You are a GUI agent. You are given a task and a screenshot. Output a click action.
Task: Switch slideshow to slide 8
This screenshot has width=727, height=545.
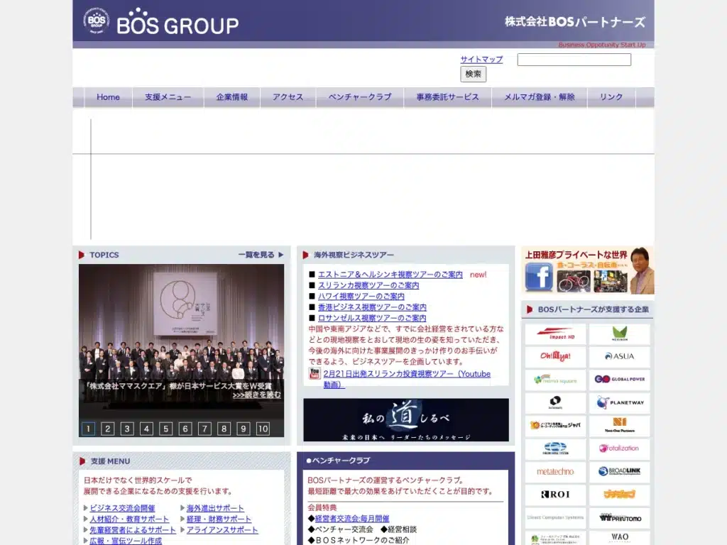click(224, 429)
